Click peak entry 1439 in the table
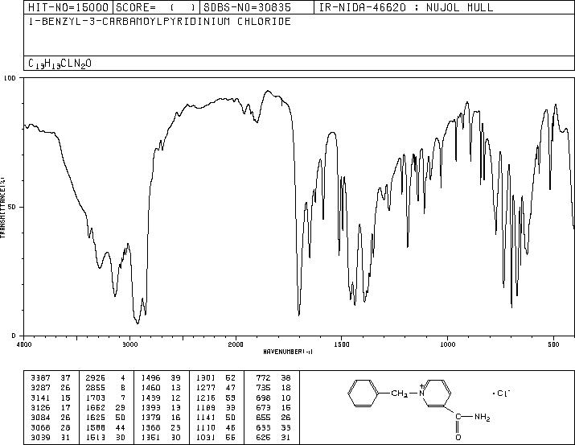This screenshot has height=445, width=575. point(150,398)
